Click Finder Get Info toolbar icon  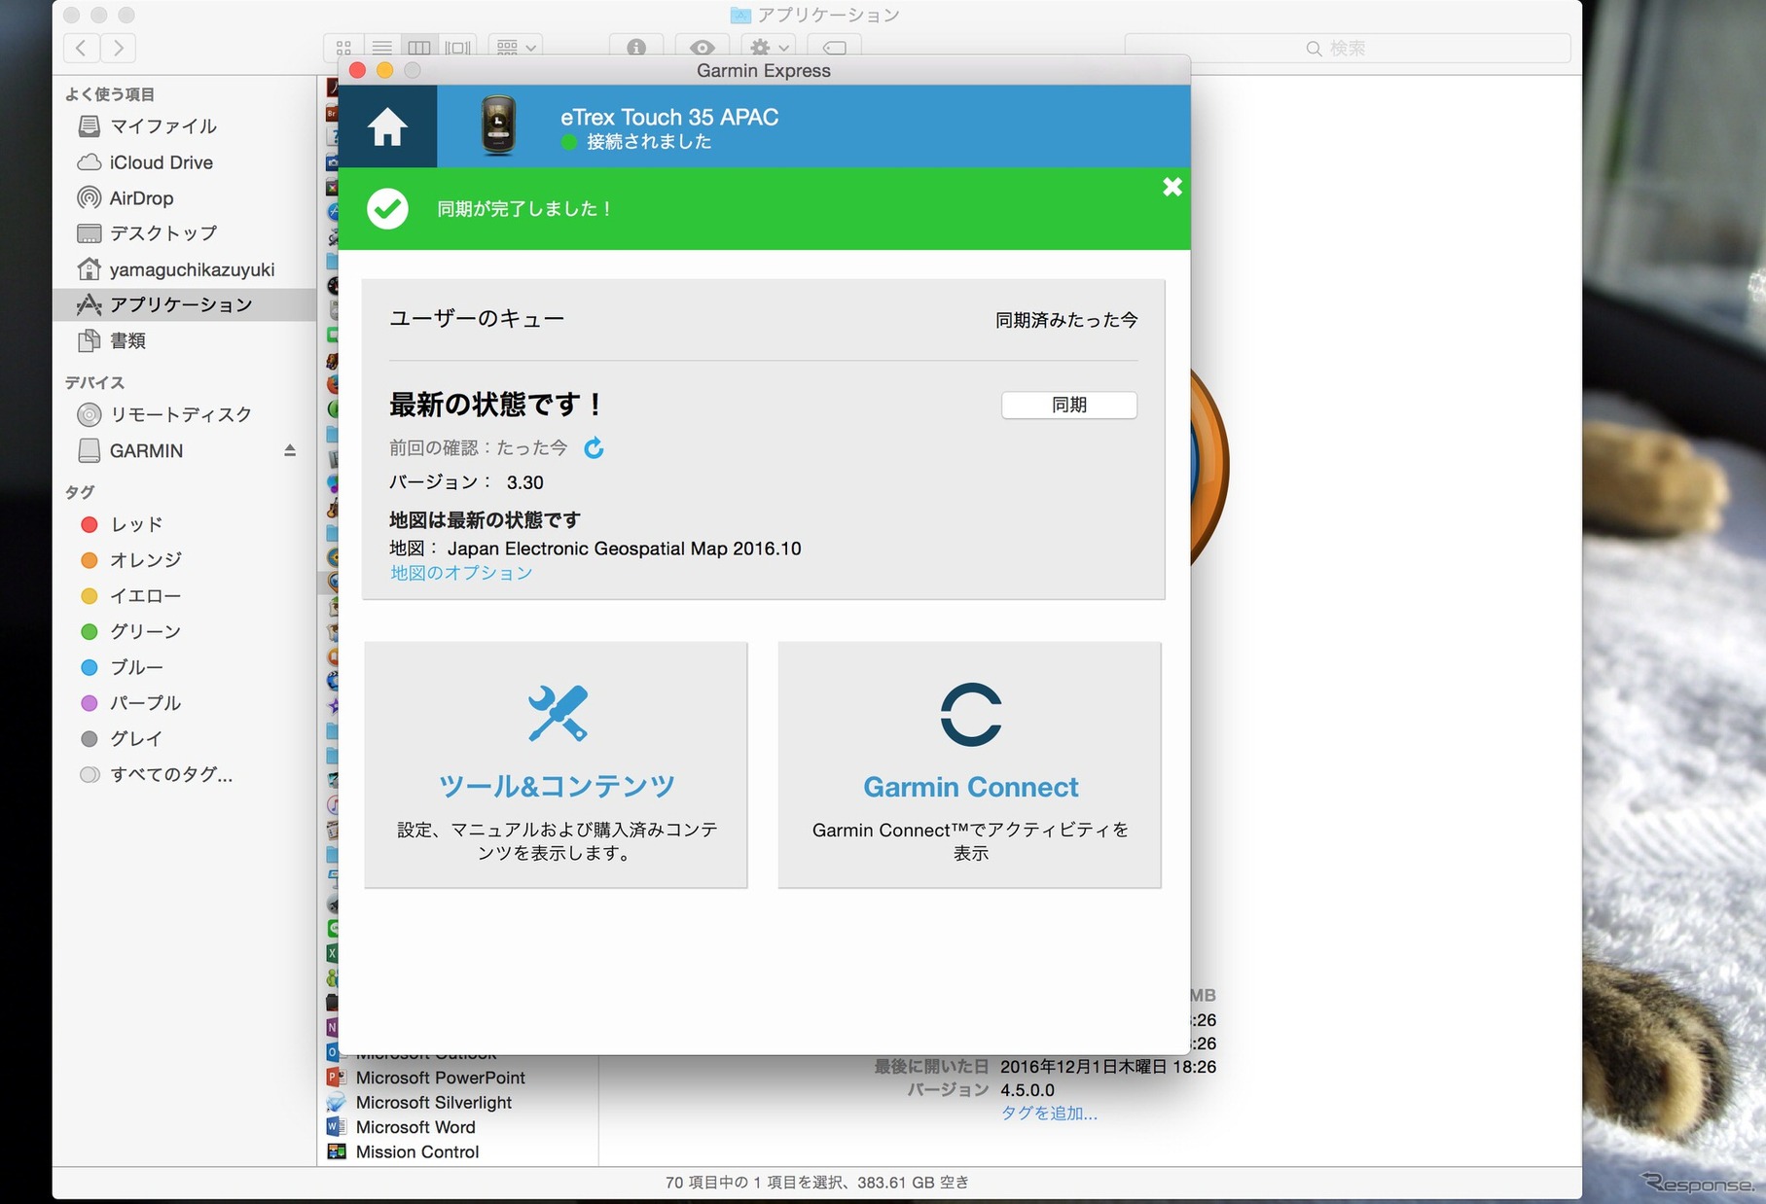636,48
